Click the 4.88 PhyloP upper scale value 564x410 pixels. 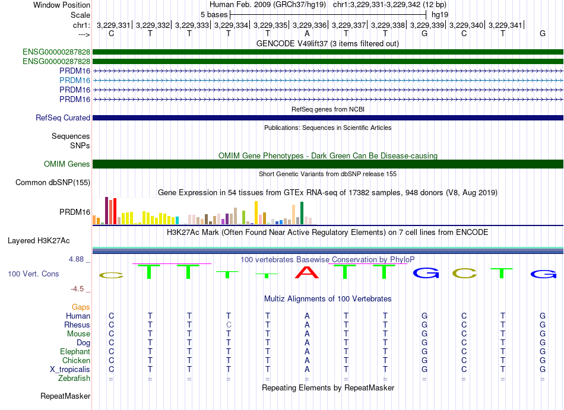pos(76,259)
